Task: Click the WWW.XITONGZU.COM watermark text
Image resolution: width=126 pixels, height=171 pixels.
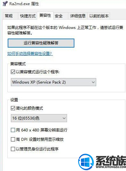Action: 111,167
